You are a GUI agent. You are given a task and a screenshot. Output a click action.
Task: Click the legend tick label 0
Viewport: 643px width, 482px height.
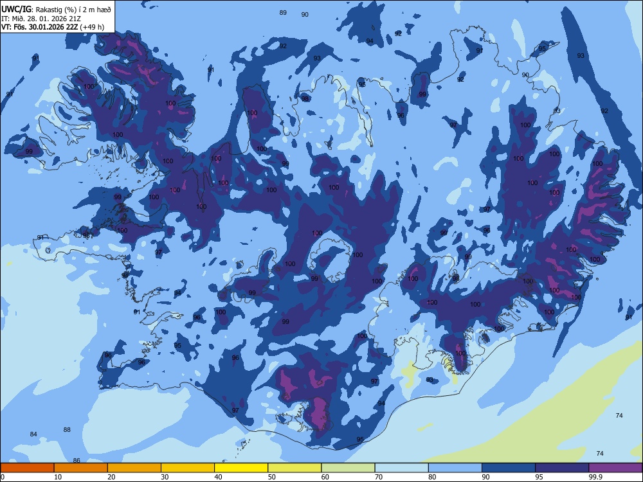[x=3, y=477]
